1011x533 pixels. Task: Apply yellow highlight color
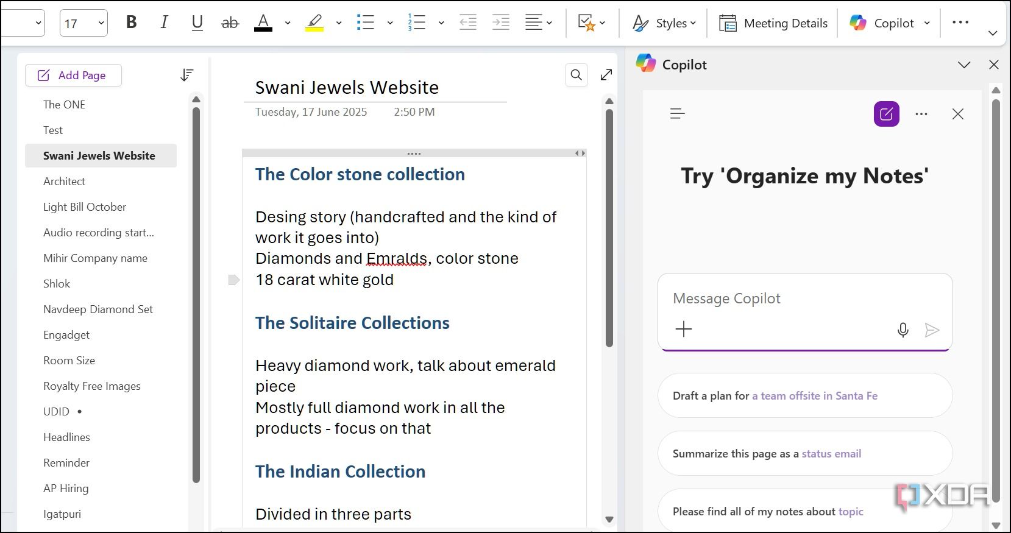314,23
